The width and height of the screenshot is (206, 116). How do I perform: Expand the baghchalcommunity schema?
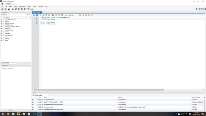(x=2, y=20)
